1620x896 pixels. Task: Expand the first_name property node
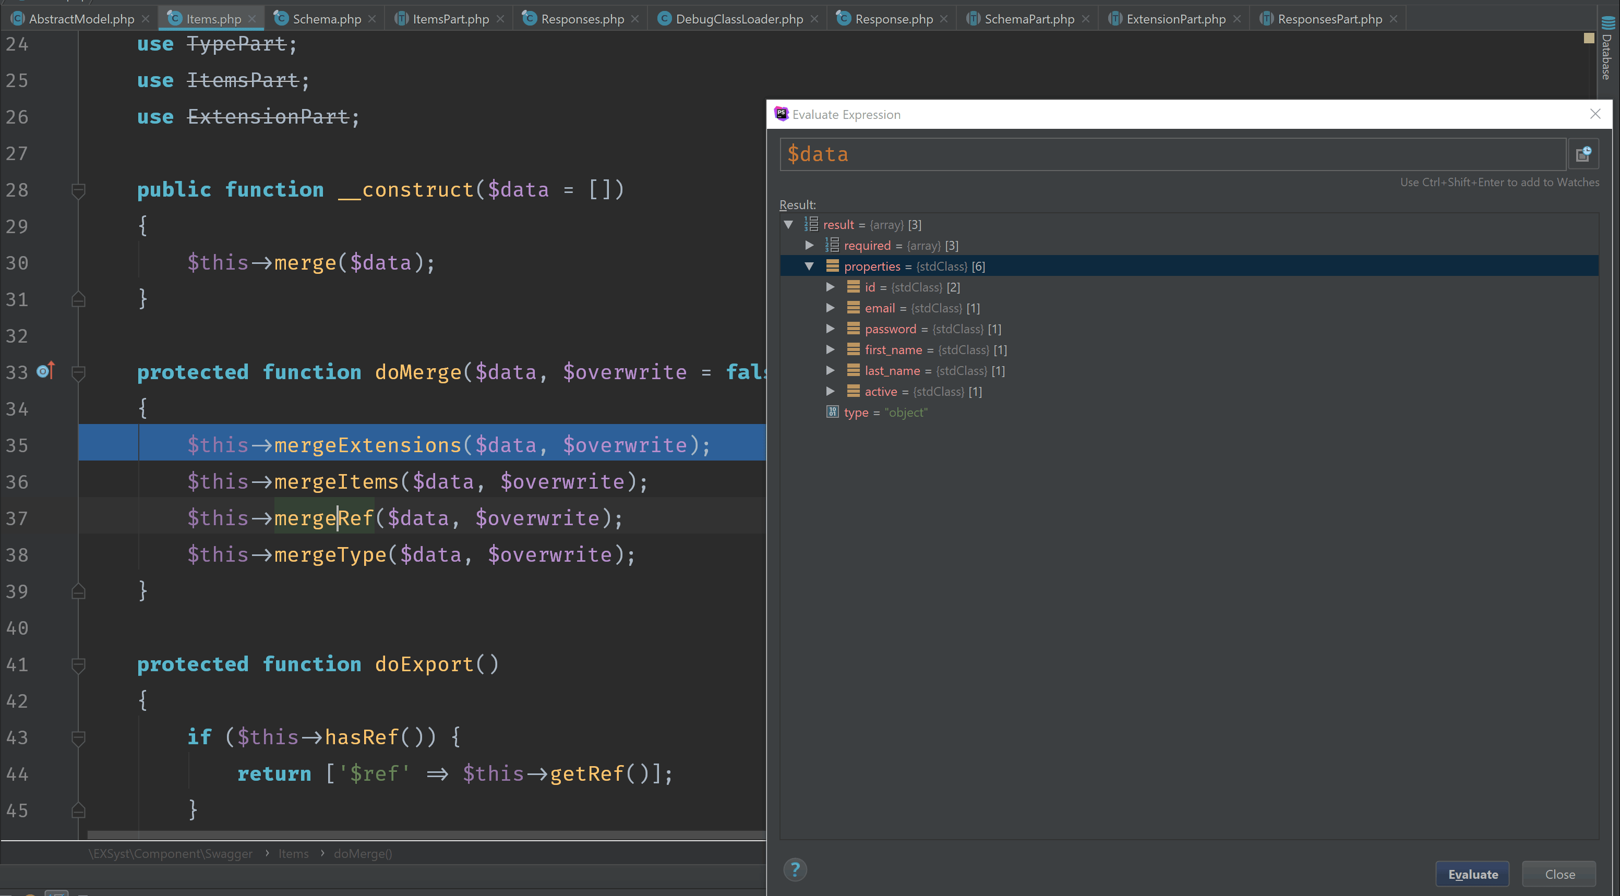tap(830, 349)
